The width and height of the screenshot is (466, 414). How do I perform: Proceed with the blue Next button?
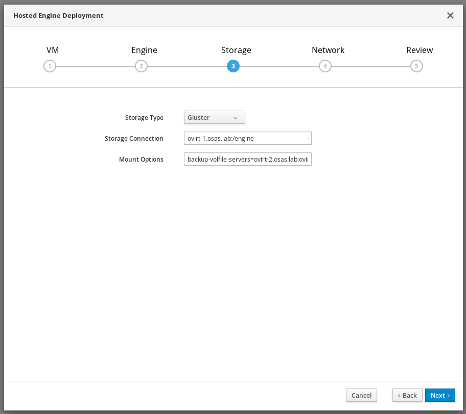tap(439, 395)
